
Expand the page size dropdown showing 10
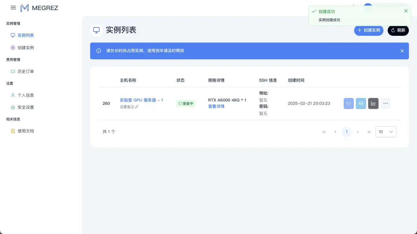[386, 132]
